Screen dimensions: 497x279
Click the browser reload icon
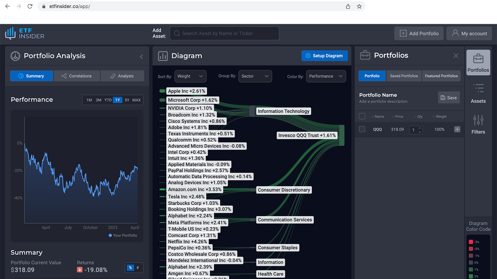pos(30,6)
